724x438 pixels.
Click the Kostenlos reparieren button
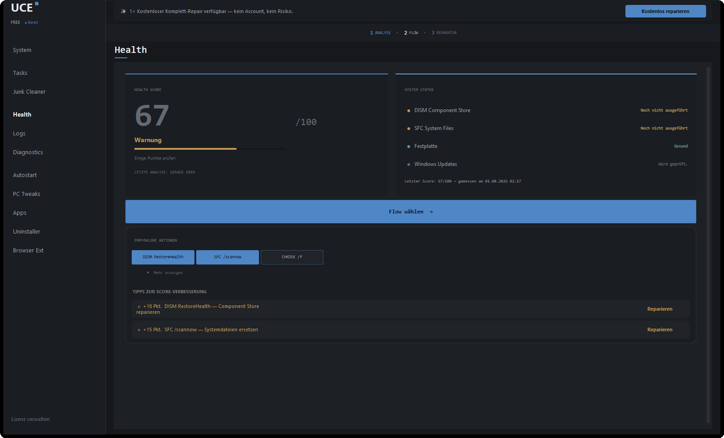tap(665, 11)
